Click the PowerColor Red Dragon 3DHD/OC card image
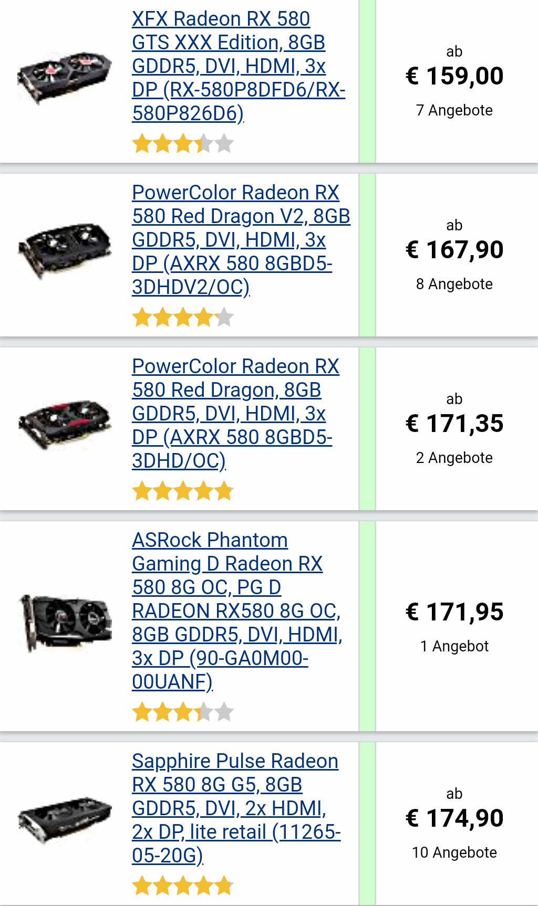Screen dimensions: 538x906 [x=65, y=424]
